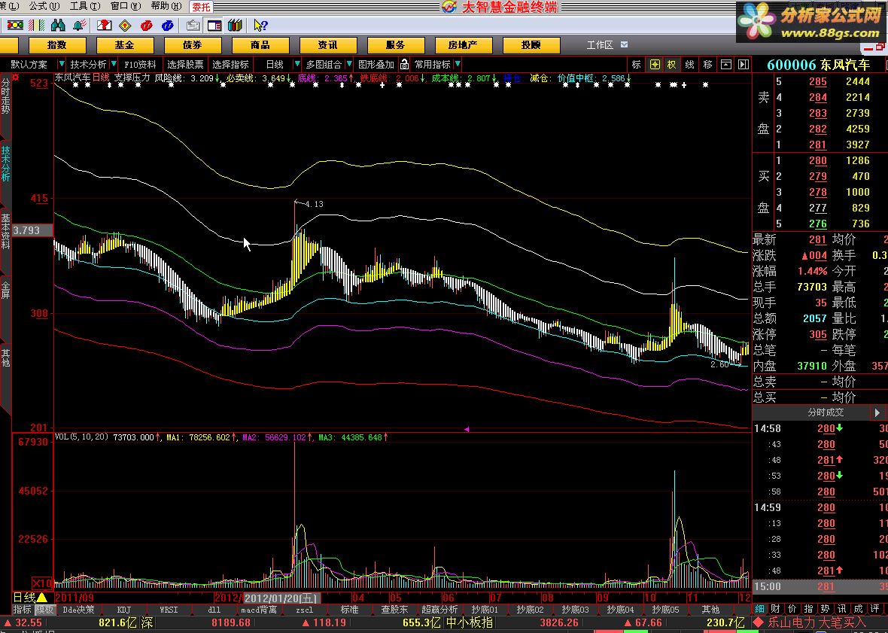Click the 债券 yellow button
The height and width of the screenshot is (633, 888).
point(193,44)
